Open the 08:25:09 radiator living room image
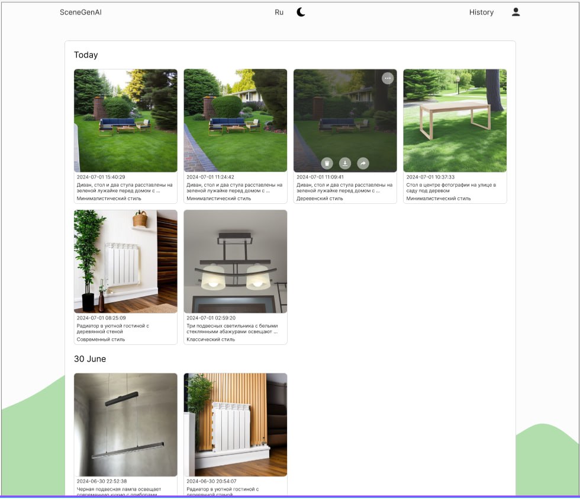The width and height of the screenshot is (580, 499). pyautogui.click(x=125, y=261)
